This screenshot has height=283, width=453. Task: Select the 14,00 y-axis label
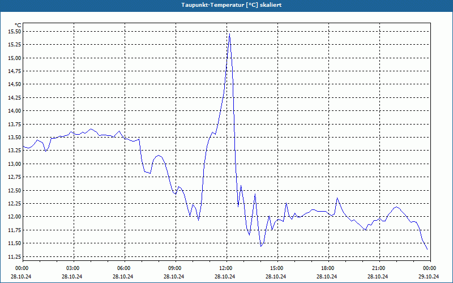pyautogui.click(x=14, y=111)
